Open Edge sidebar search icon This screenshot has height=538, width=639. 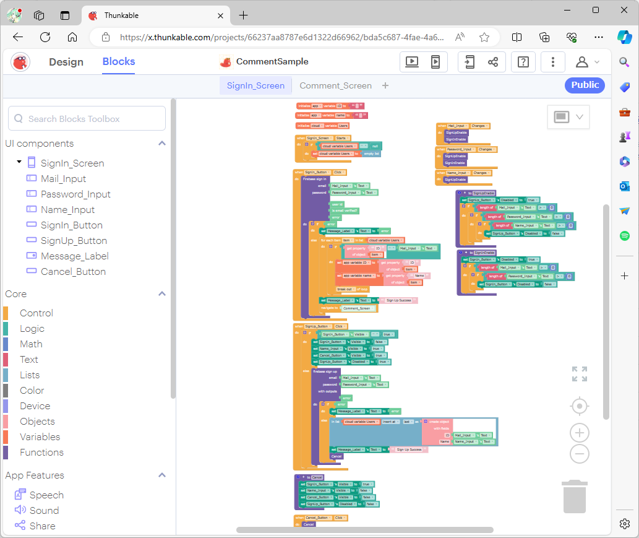[x=624, y=63]
